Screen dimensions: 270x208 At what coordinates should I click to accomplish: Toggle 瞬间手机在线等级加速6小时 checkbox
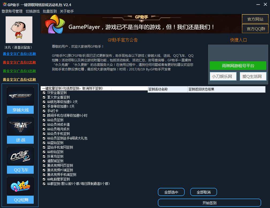click(44, 115)
